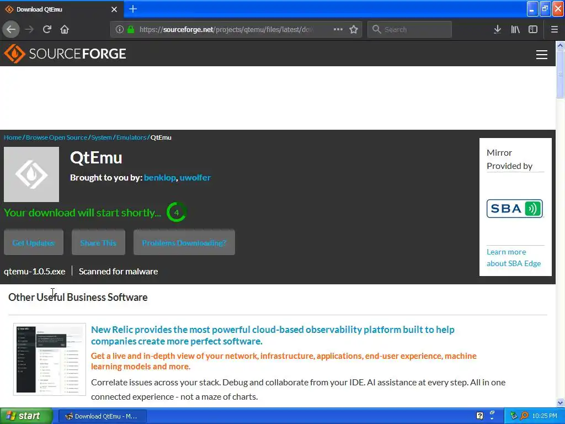Screen dimensions: 565x424
Task: Click the forward navigation arrow
Action: (29, 29)
